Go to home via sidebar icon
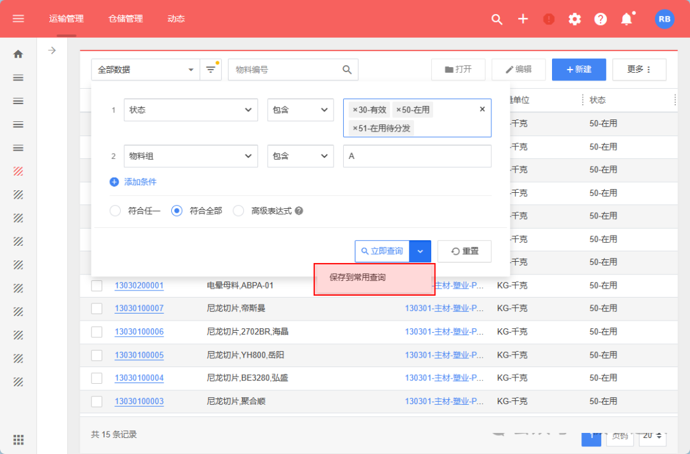Screen dimensions: 690x454 [19, 54]
